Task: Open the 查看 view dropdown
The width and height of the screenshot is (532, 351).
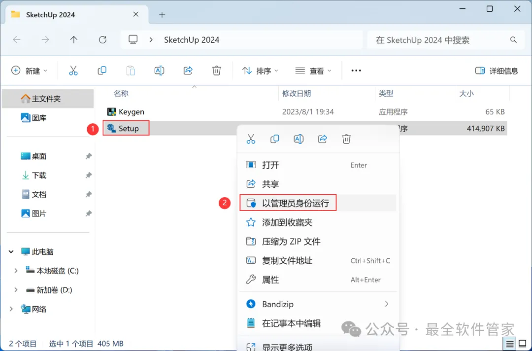Action: (313, 70)
